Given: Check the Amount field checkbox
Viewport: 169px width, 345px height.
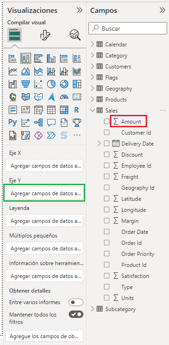Looking at the screenshot, I should tap(107, 121).
